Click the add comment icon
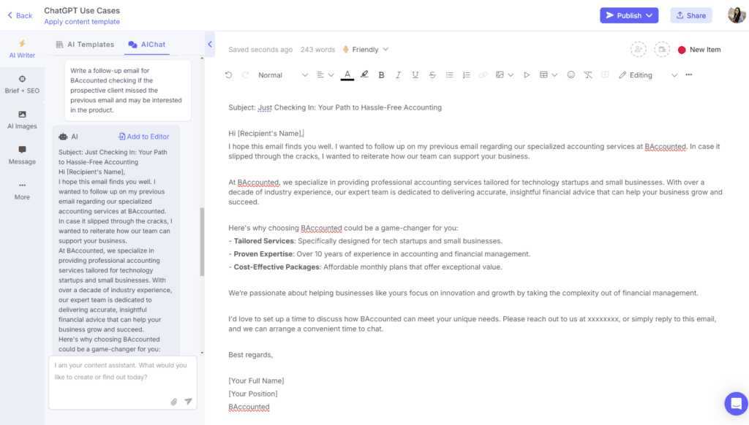Image resolution: width=749 pixels, height=425 pixels. [x=605, y=75]
